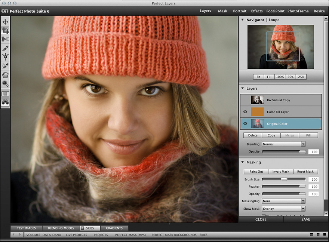Show the hidden BW Virtual Copy layer
Viewport: 329px width, 243px height.
(245, 100)
